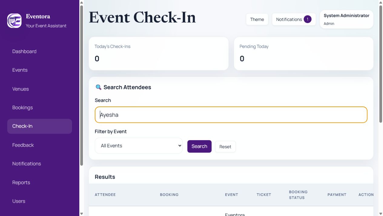This screenshot has width=383, height=216.
Task: Click the Reset button
Action: pyautogui.click(x=225, y=147)
